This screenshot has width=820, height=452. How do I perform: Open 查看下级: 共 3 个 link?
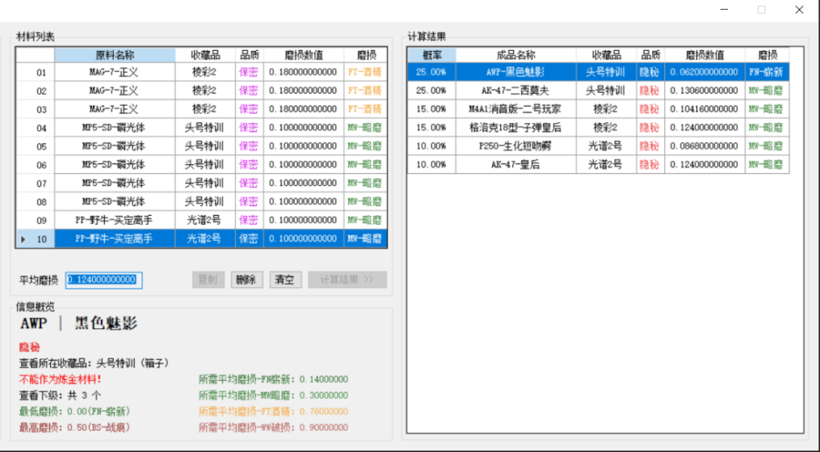[60, 395]
